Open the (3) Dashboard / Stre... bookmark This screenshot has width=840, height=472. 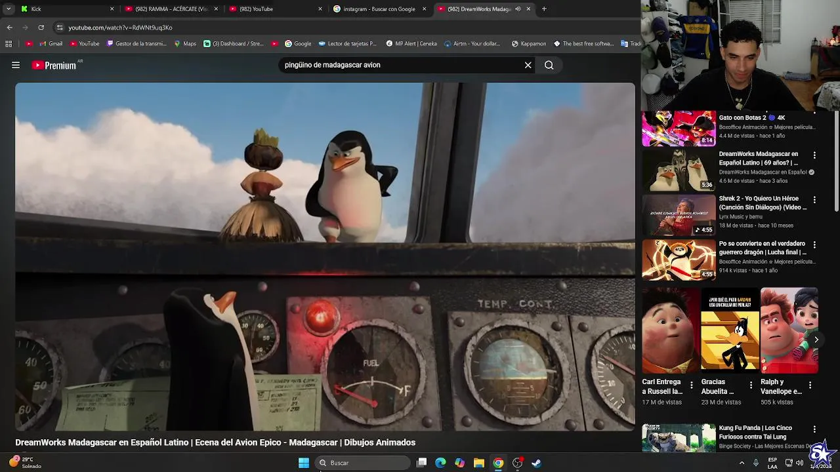coord(234,44)
